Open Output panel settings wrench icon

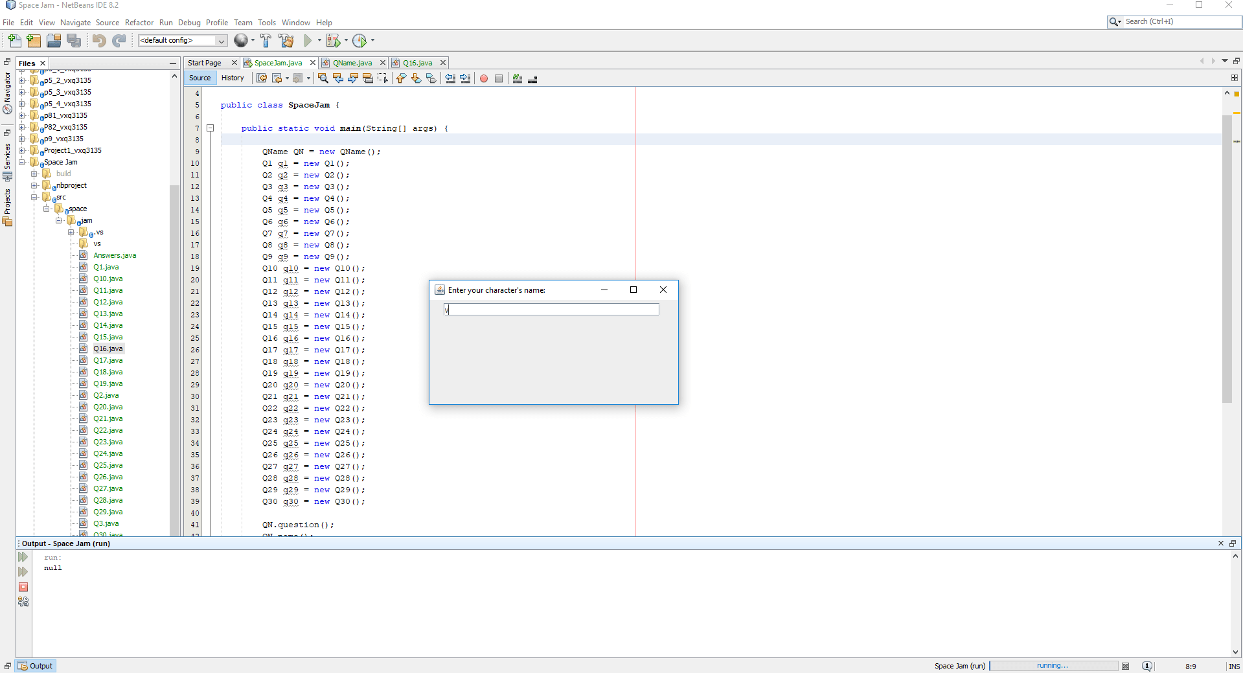tap(23, 602)
